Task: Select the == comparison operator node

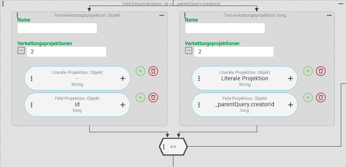Action: point(174,147)
